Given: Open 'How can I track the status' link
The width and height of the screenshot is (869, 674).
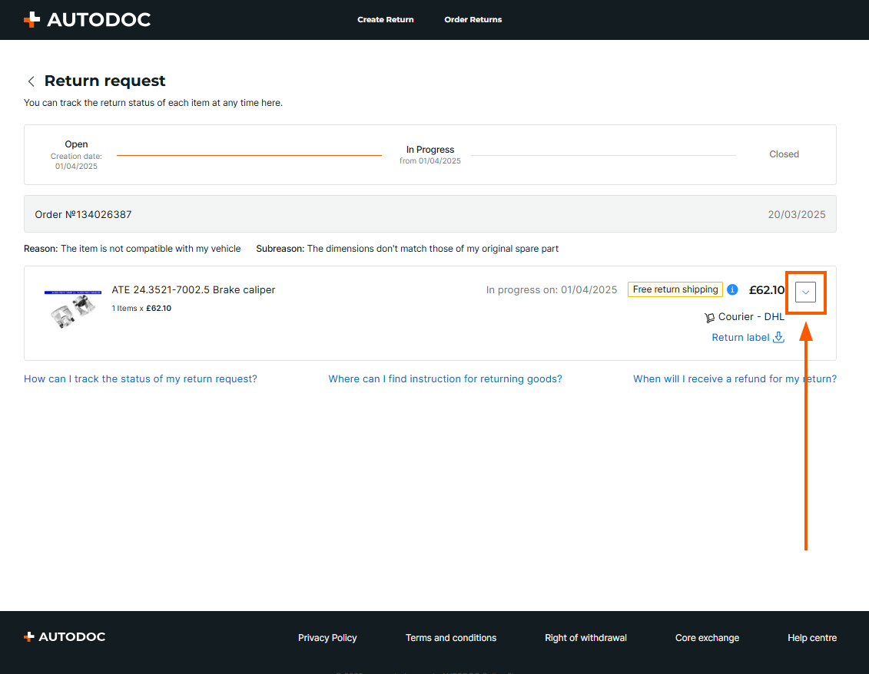Looking at the screenshot, I should coord(141,378).
